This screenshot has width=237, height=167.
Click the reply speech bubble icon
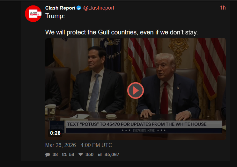[48, 155]
